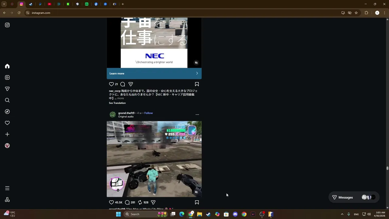The width and height of the screenshot is (389, 219).
Task: Click the Windows taskbar Search box
Action: click(146, 214)
